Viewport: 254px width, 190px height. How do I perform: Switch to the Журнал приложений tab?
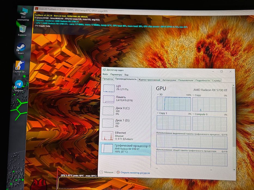coord(149,80)
